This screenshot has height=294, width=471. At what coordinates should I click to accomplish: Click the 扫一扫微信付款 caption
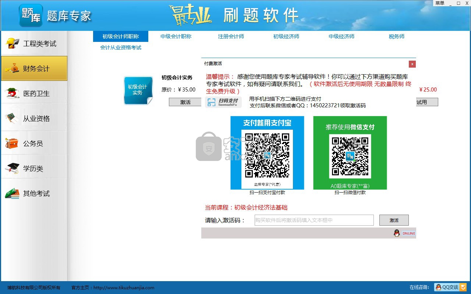pyautogui.click(x=350, y=193)
